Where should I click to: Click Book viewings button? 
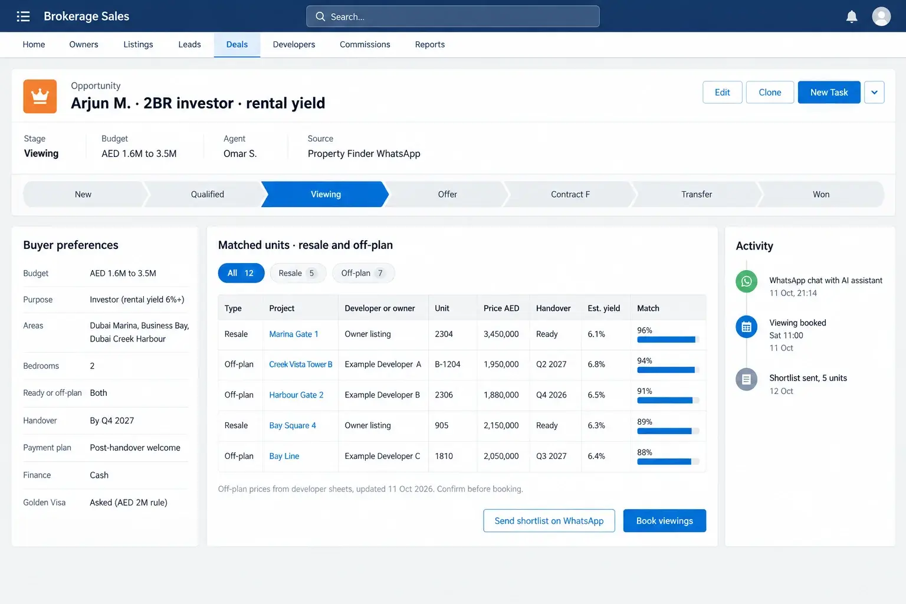[665, 521]
